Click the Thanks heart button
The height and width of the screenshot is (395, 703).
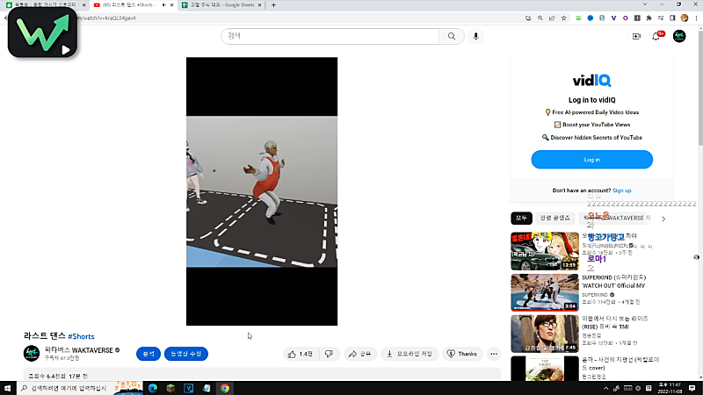[462, 354]
